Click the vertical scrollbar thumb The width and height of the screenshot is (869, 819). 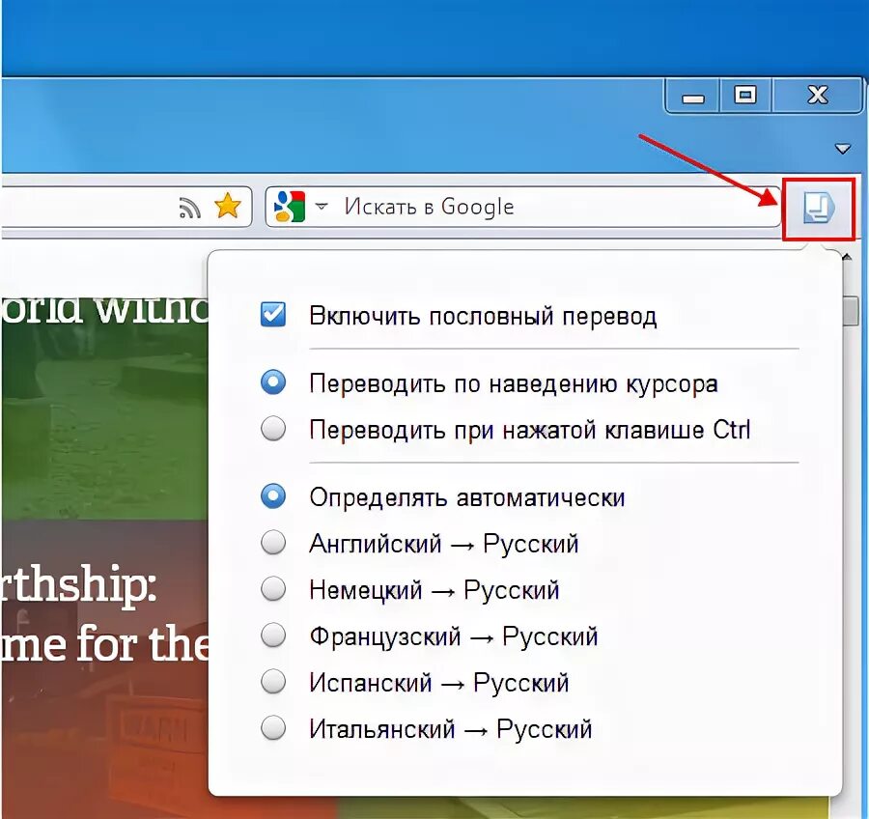pyautogui.click(x=850, y=311)
